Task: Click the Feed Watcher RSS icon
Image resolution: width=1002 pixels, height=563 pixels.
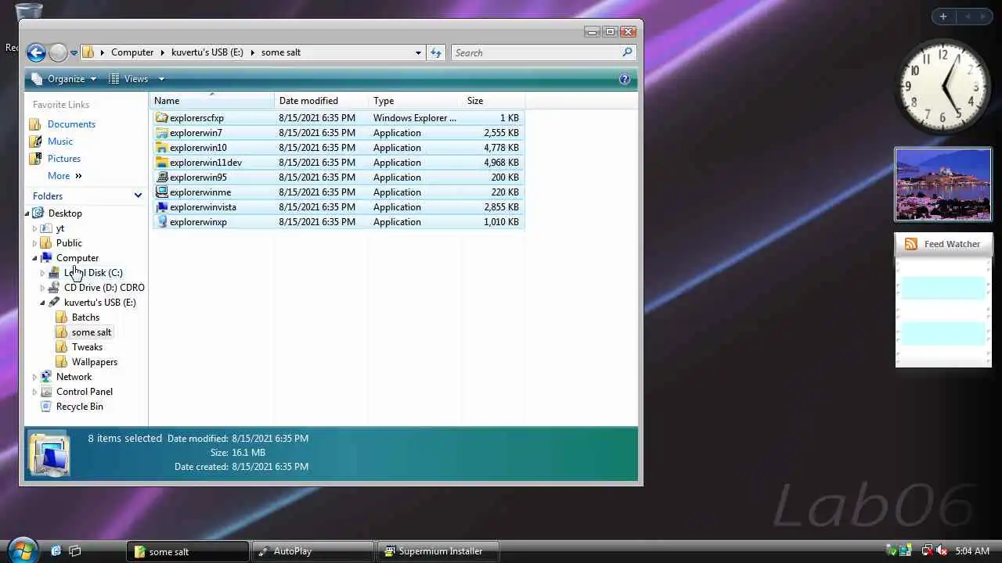Action: [911, 244]
